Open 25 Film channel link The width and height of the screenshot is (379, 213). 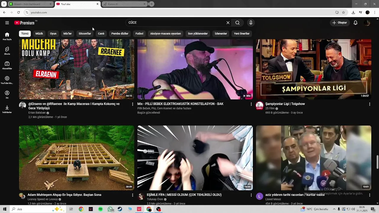pos(270,109)
